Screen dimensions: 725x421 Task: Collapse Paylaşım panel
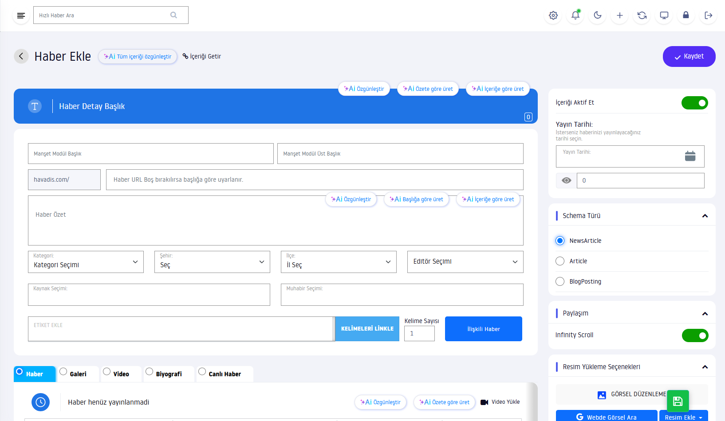click(x=705, y=314)
